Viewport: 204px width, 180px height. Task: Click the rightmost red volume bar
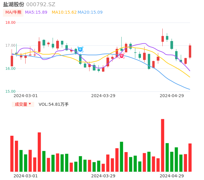click(x=190, y=157)
